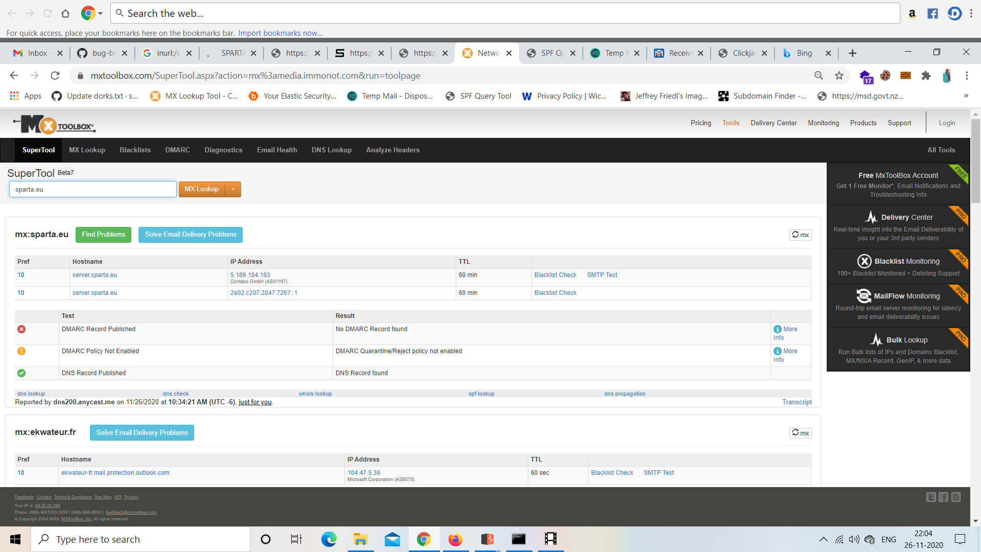The width and height of the screenshot is (981, 552).
Task: Click the green Find Problems button
Action: click(x=103, y=235)
